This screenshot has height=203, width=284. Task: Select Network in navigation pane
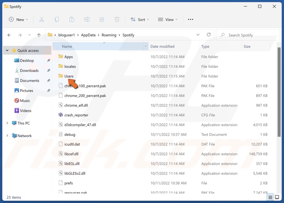[24, 136]
